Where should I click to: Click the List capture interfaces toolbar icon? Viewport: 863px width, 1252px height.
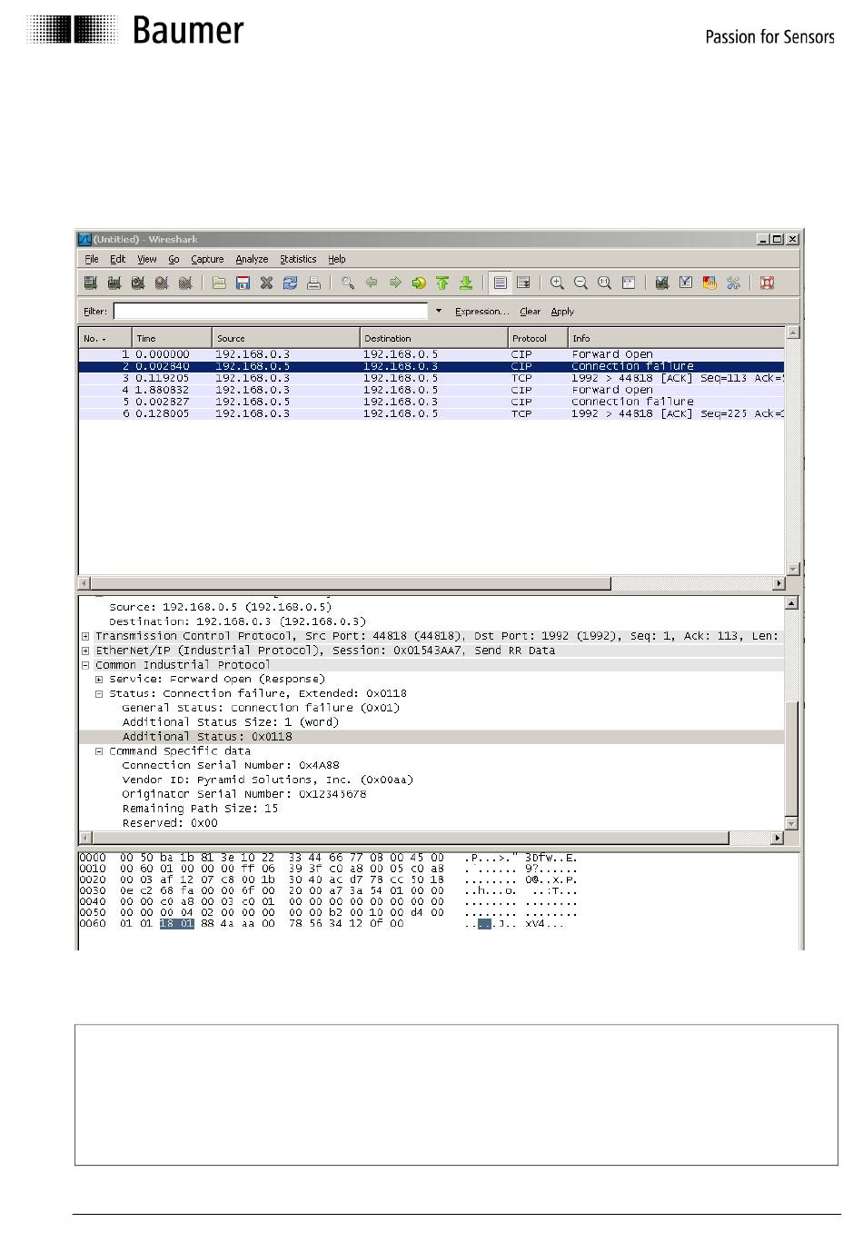pos(90,283)
